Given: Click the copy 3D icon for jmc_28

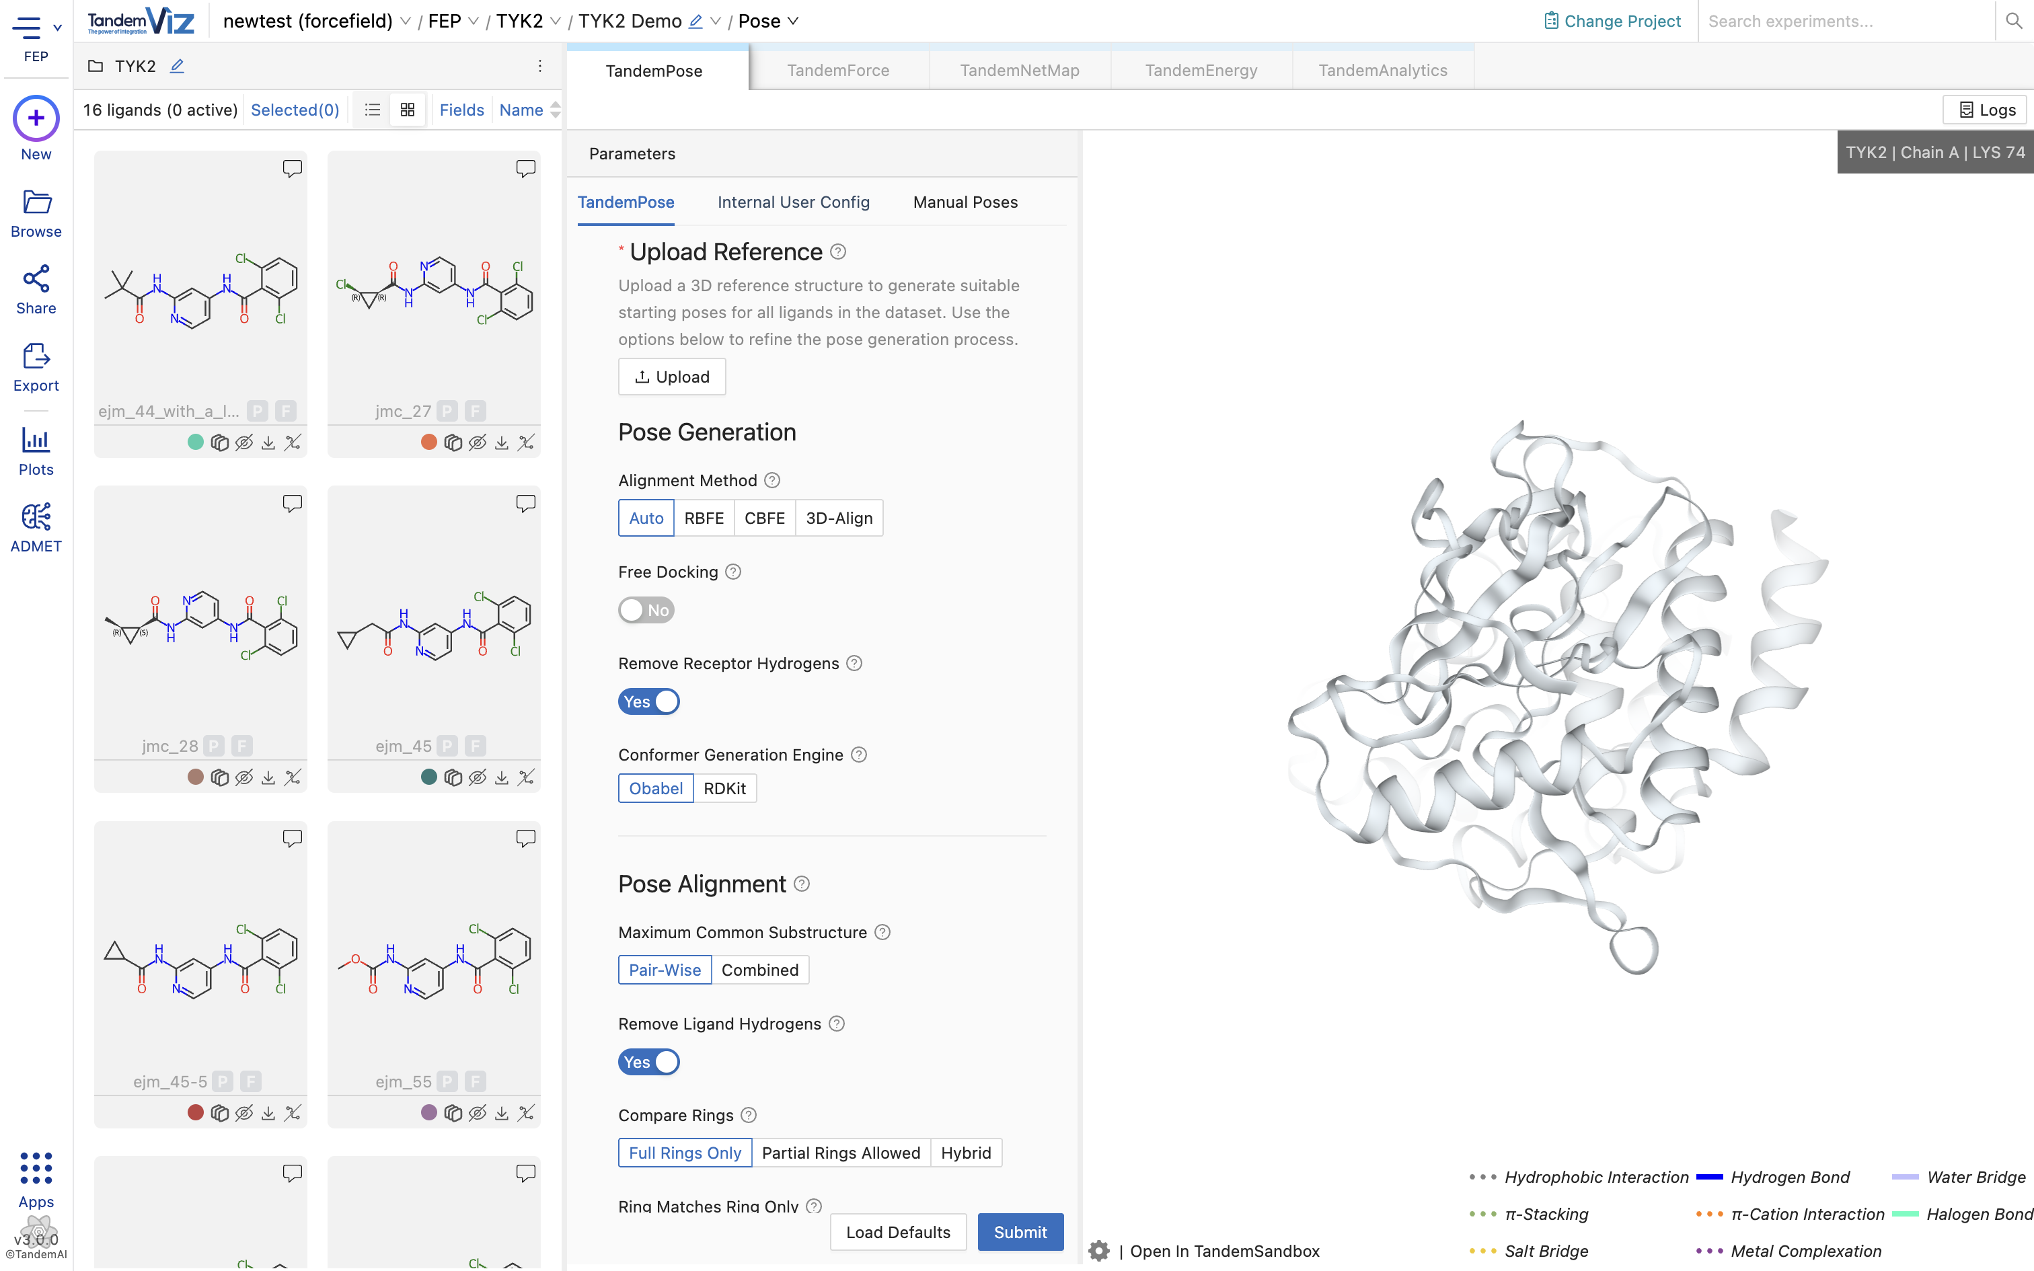Looking at the screenshot, I should [219, 777].
